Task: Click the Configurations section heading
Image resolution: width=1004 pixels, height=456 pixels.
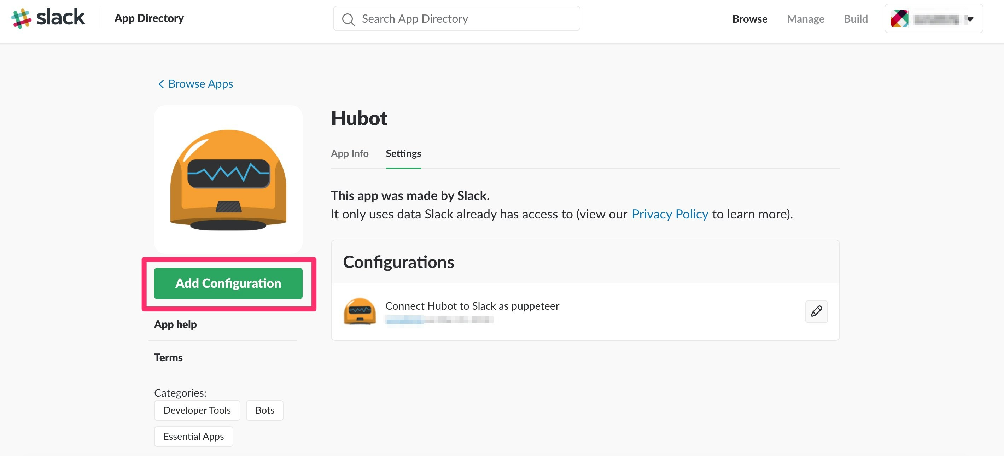Action: point(398,262)
